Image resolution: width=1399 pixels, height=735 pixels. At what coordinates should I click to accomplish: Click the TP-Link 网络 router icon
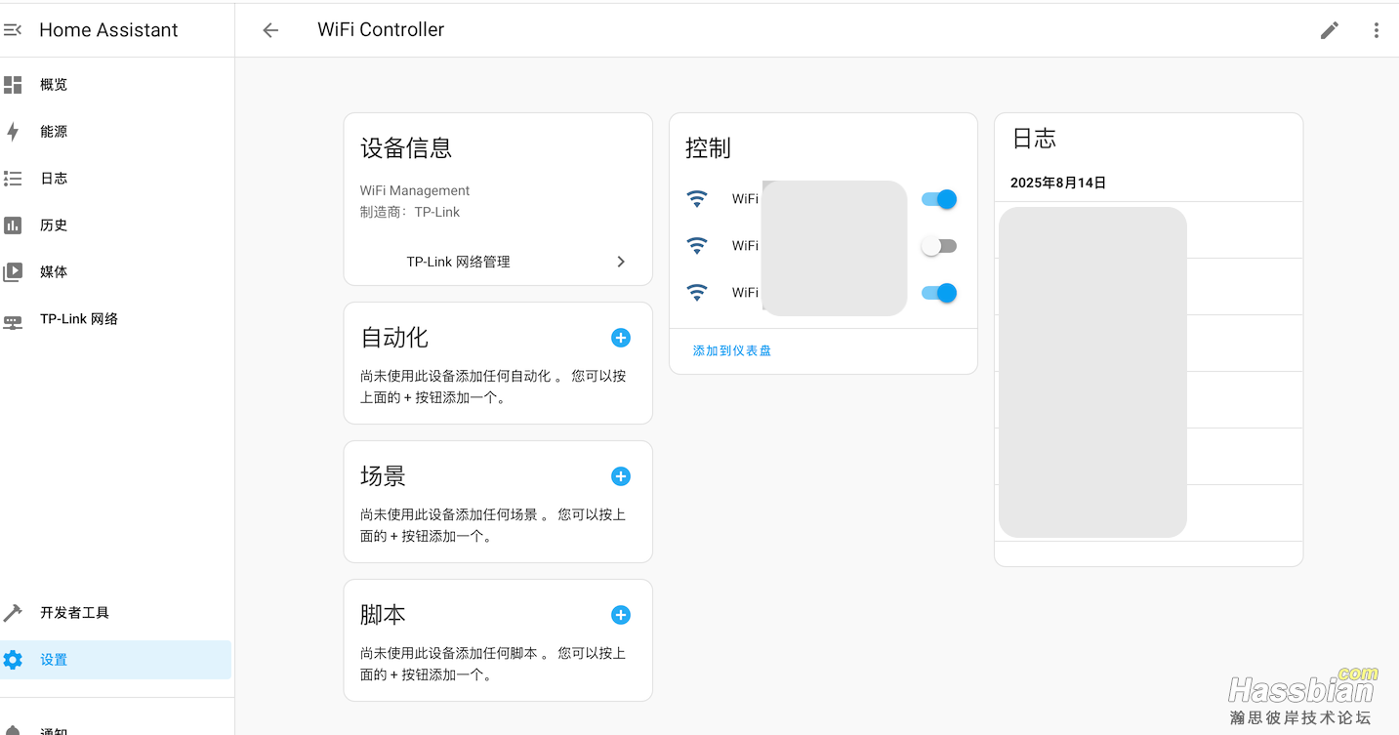(x=13, y=320)
